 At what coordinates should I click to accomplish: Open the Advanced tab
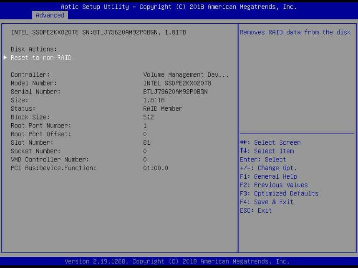coord(50,15)
